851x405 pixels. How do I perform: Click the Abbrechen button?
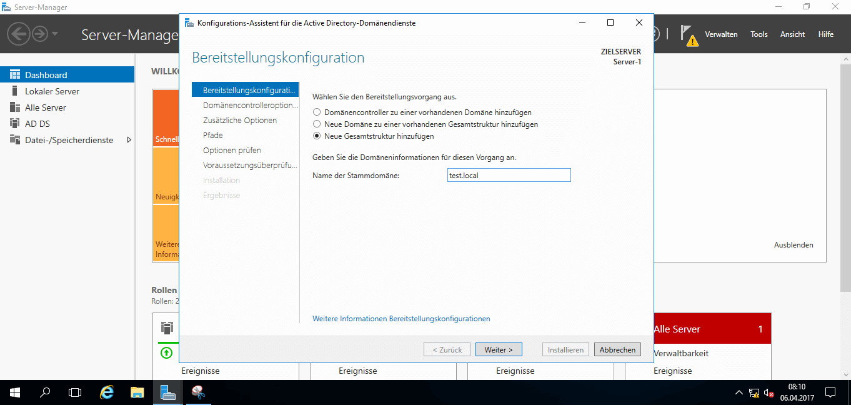click(617, 350)
